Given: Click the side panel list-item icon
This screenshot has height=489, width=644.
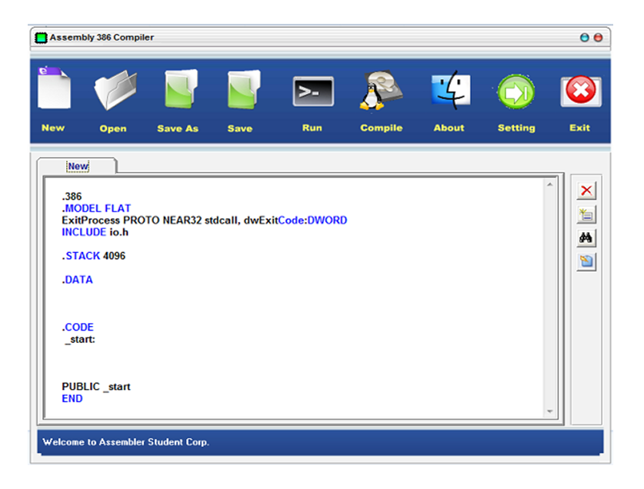Looking at the screenshot, I should (586, 215).
